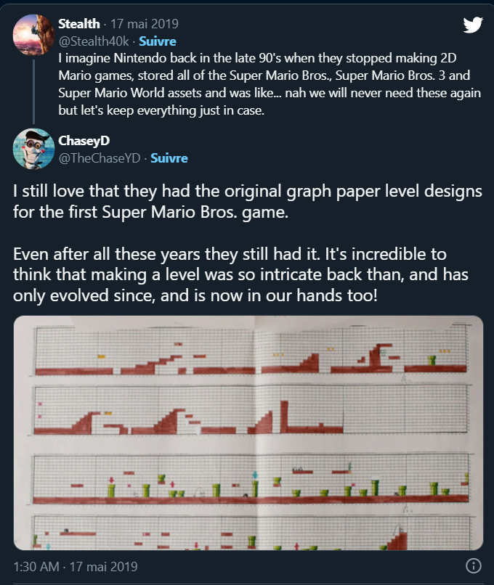Open the 1:30 AM timestamp link

pos(75,566)
